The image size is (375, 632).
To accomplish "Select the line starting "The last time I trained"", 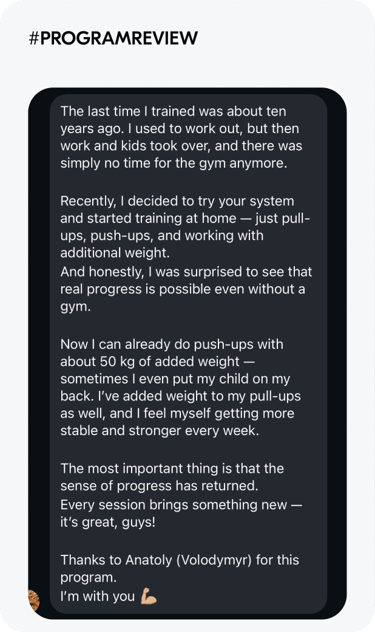I will tap(173, 112).
